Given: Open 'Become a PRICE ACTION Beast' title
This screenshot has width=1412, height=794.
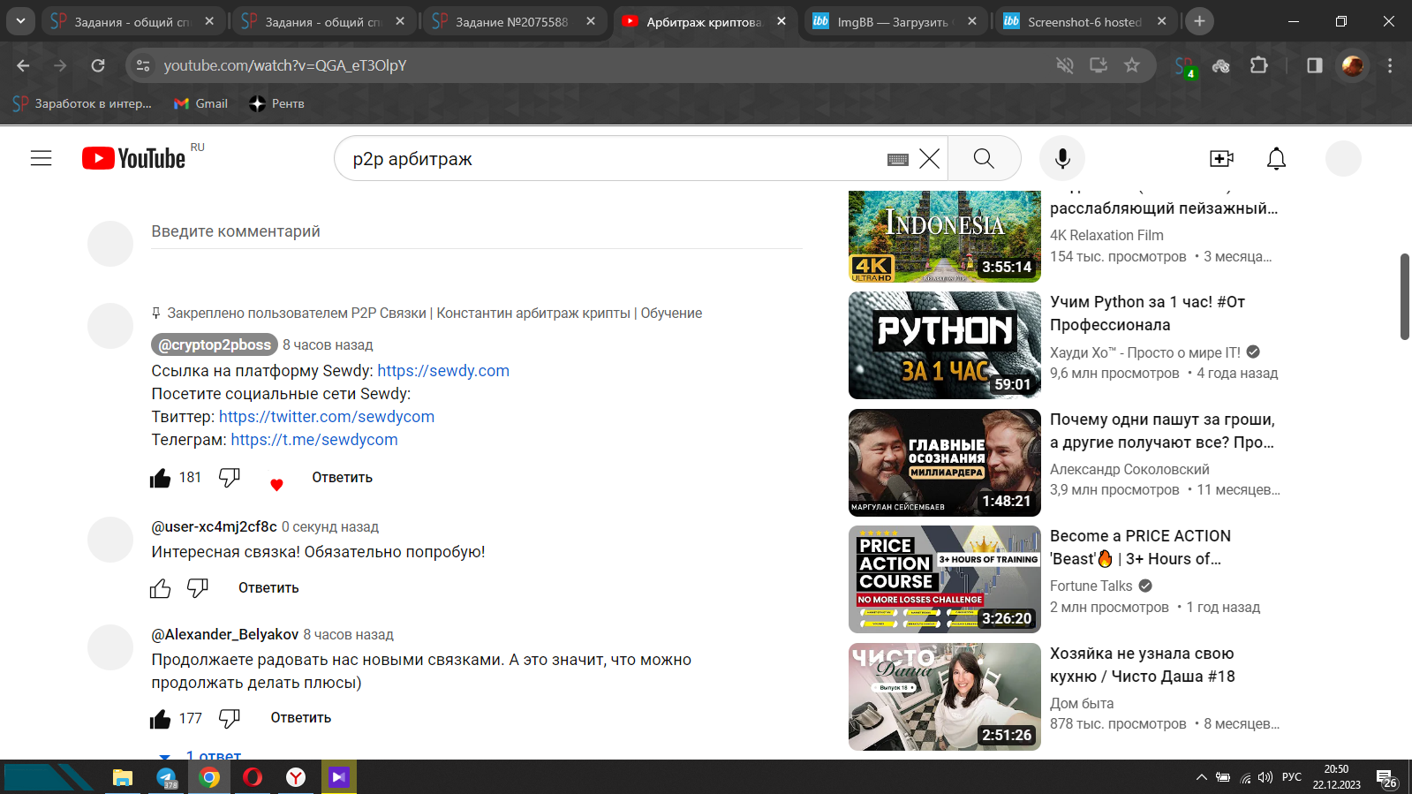Looking at the screenshot, I should (1140, 548).
